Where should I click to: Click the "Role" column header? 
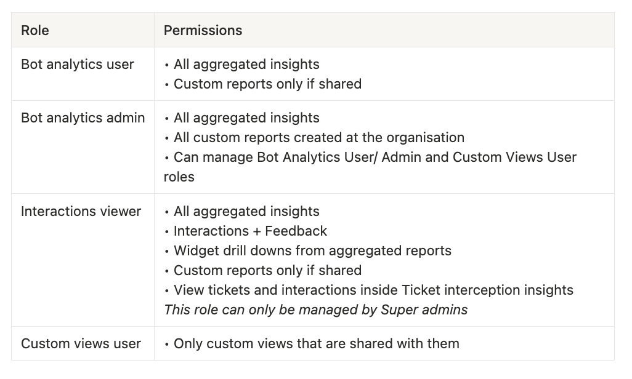[x=35, y=31]
